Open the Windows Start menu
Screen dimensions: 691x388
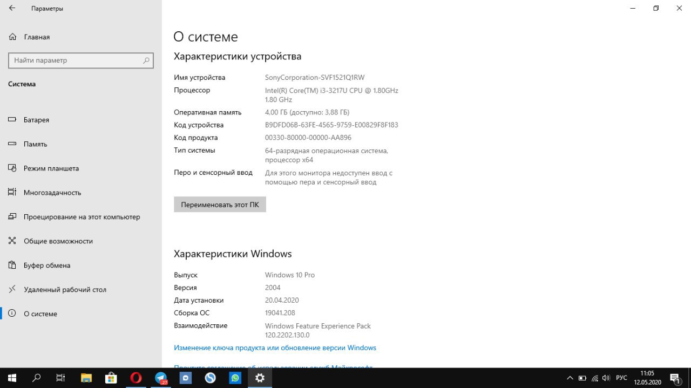point(12,378)
